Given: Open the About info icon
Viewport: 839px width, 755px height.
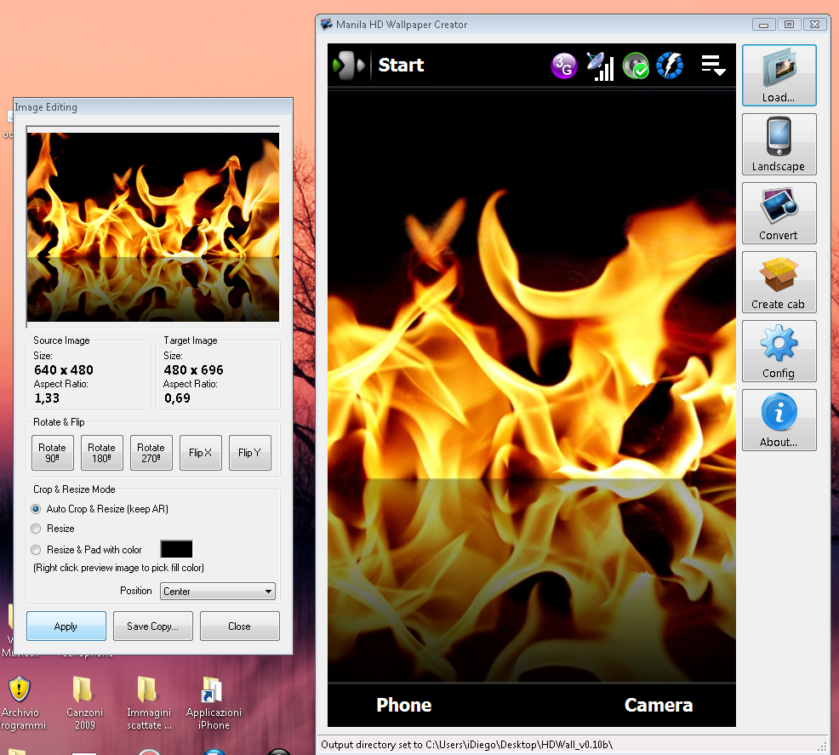Looking at the screenshot, I should [779, 420].
